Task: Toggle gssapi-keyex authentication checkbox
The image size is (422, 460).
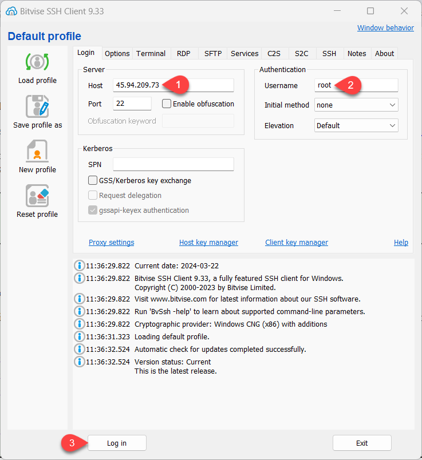Action: tap(93, 210)
